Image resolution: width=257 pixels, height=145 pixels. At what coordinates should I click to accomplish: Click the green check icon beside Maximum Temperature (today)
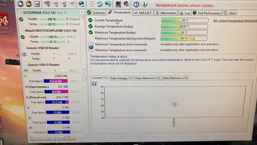pos(90,32)
